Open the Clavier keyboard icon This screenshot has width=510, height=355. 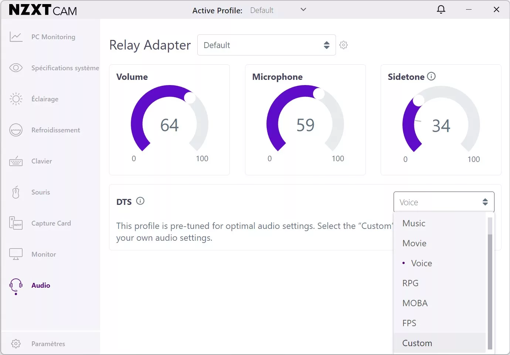coord(16,161)
